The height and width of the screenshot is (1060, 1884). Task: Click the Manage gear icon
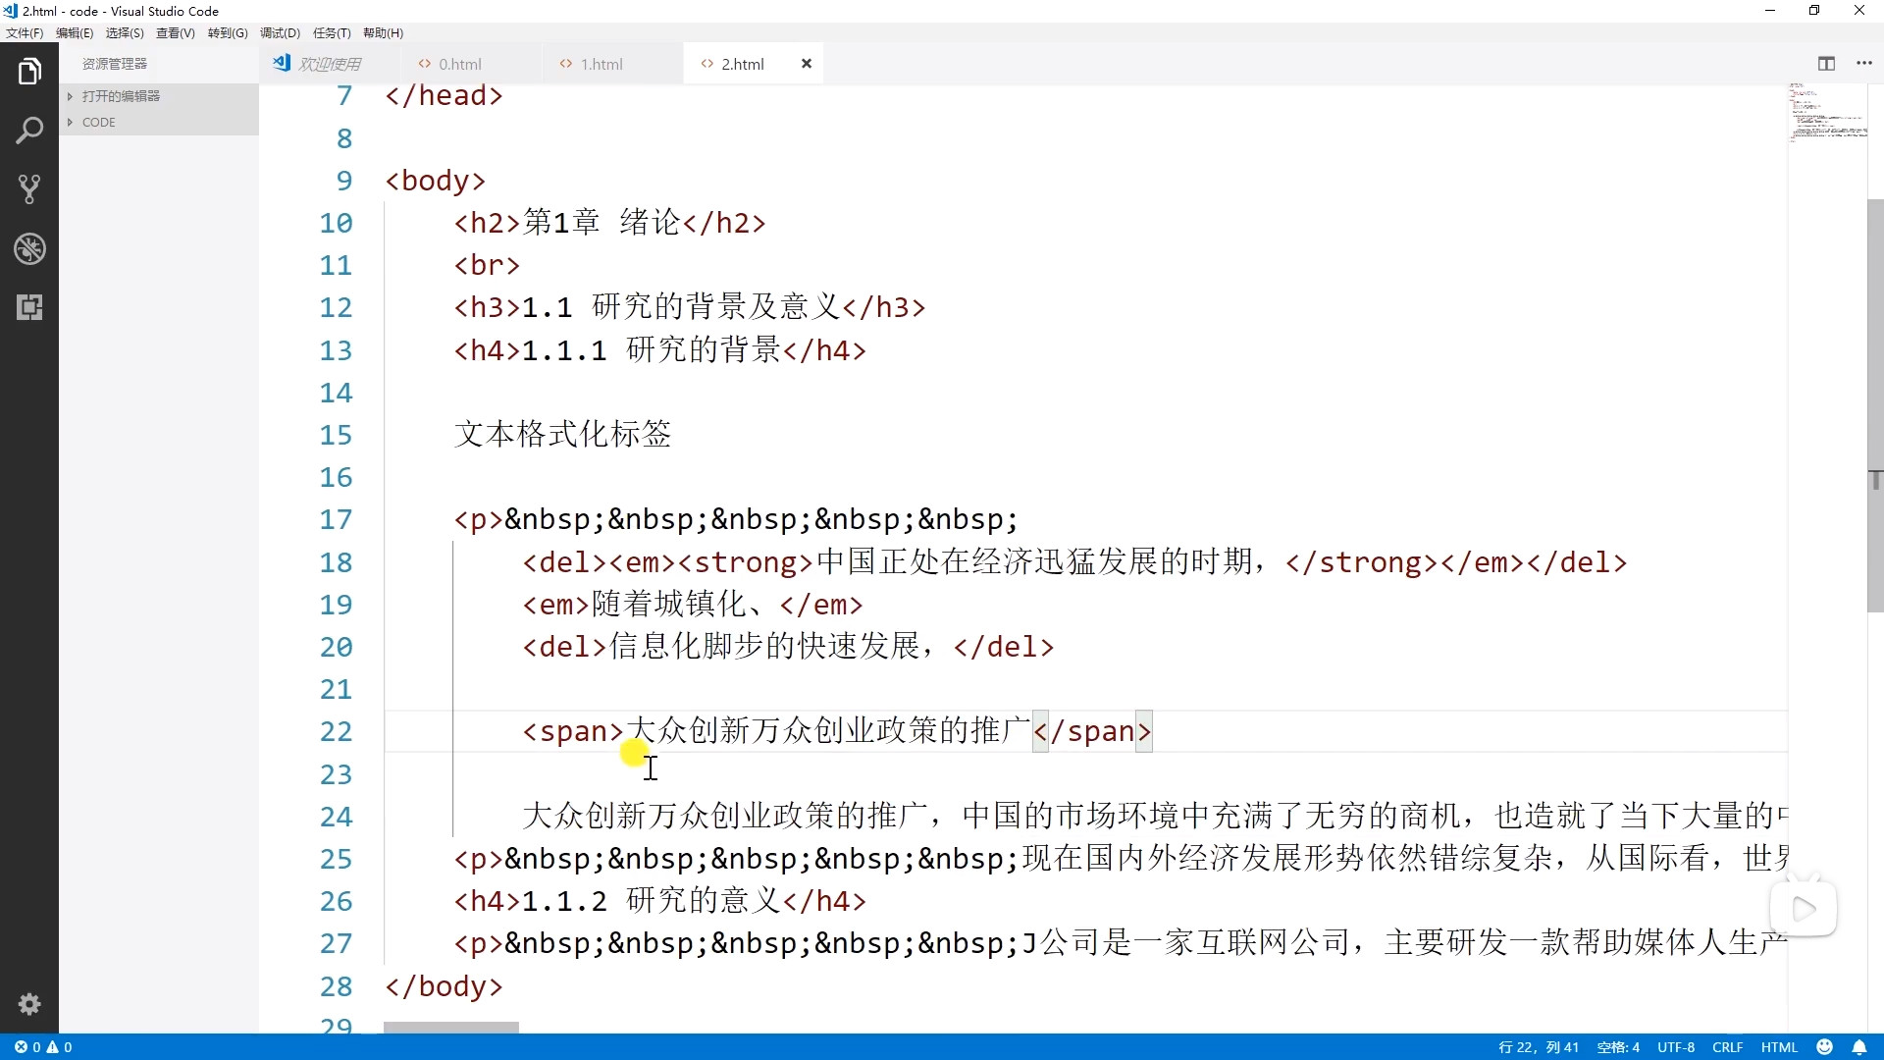tap(29, 1004)
